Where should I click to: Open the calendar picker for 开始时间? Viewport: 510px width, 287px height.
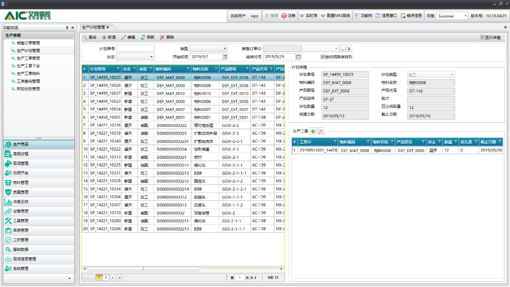tap(225, 57)
